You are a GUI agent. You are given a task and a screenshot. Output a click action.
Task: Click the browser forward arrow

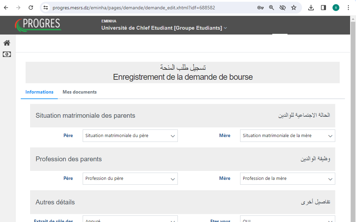click(x=18, y=8)
